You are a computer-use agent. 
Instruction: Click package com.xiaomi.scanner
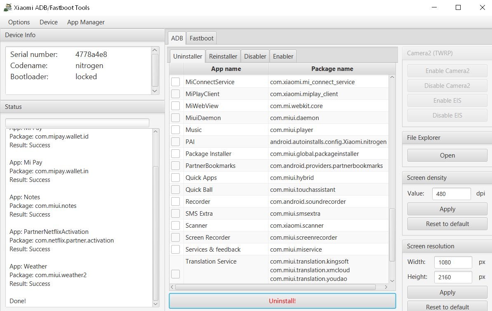(x=297, y=225)
